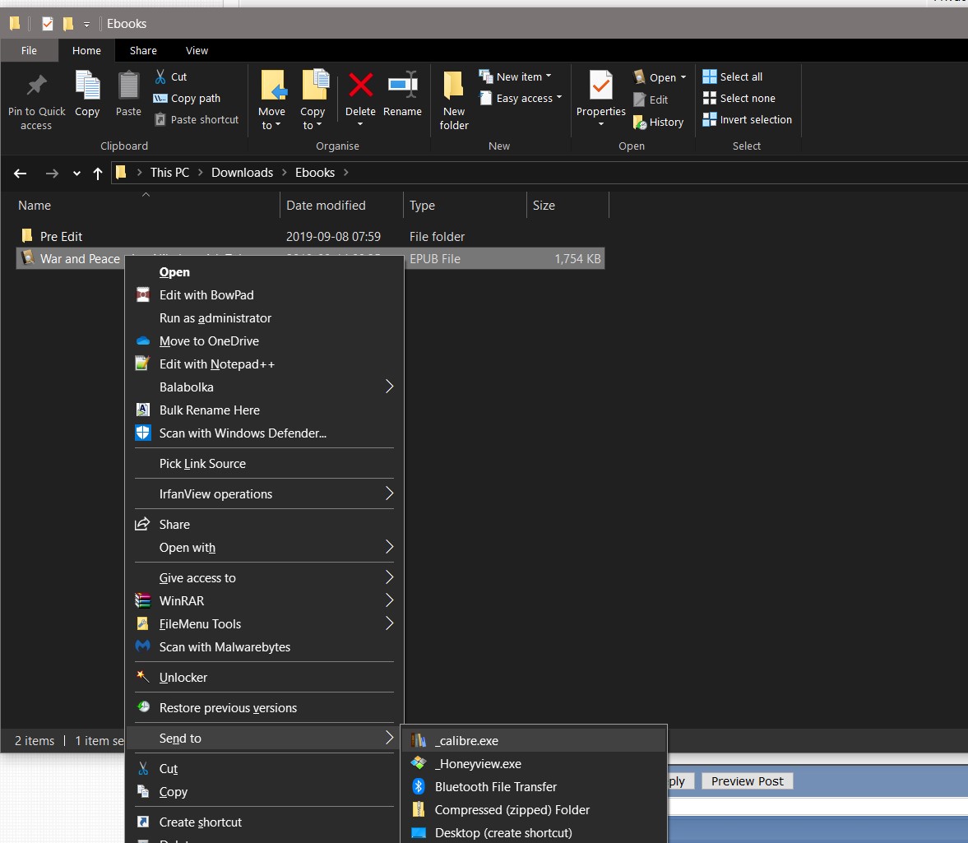Expand the Open button dropdown arrow
Image resolution: width=968 pixels, height=843 pixels.
tap(683, 77)
